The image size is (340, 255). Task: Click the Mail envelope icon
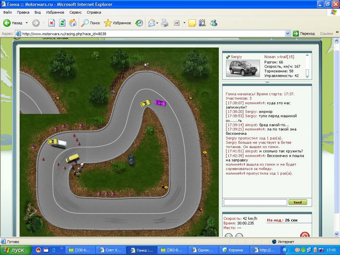pos(152,23)
